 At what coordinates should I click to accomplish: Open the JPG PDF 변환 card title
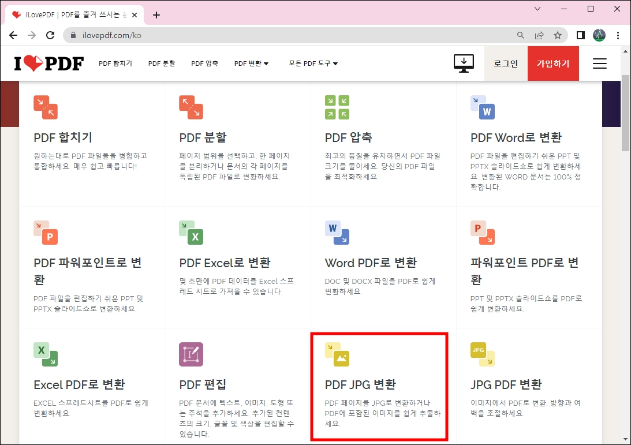(506, 384)
